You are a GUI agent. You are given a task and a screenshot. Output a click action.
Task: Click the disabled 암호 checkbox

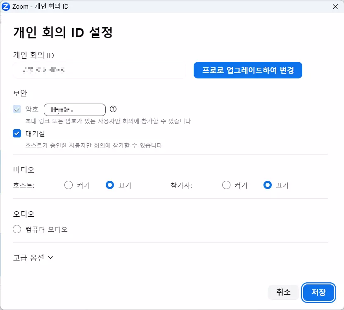coord(17,109)
